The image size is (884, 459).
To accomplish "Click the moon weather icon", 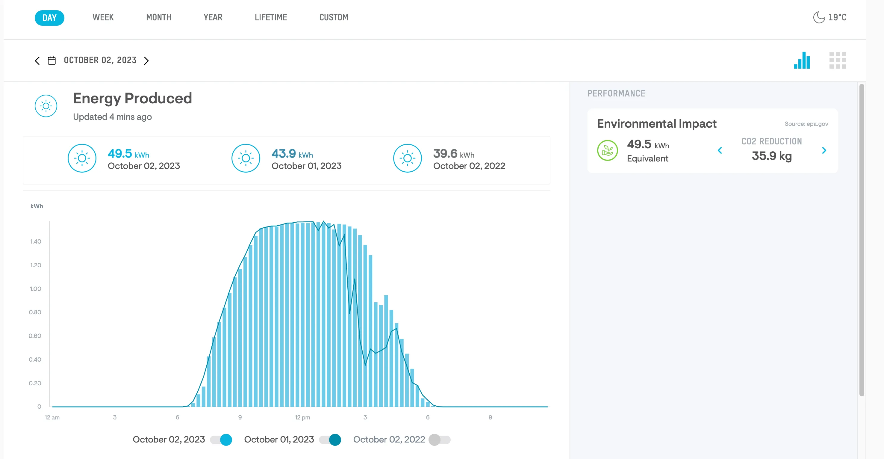I will pos(819,17).
